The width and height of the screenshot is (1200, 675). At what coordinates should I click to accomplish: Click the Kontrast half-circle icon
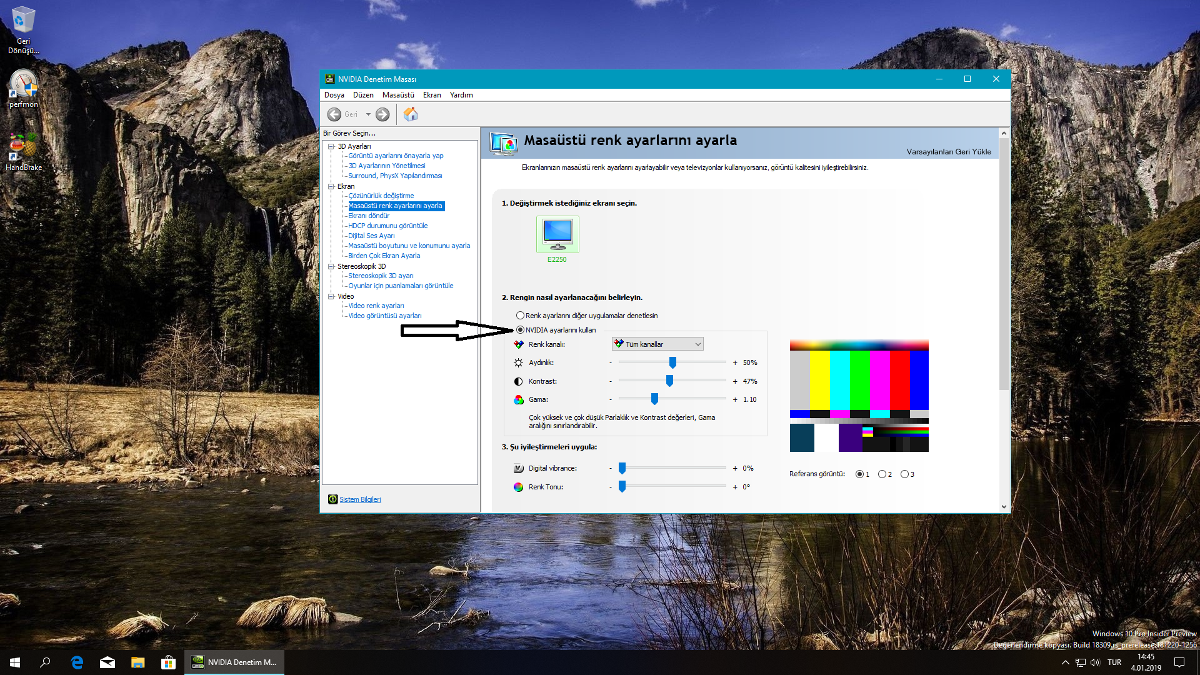[518, 381]
